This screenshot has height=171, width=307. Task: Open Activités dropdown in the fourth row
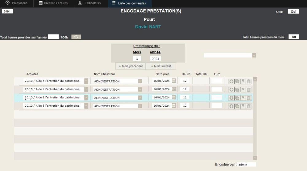(86, 106)
